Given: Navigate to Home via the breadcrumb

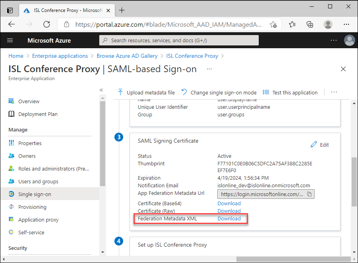Looking at the screenshot, I should click(16, 56).
